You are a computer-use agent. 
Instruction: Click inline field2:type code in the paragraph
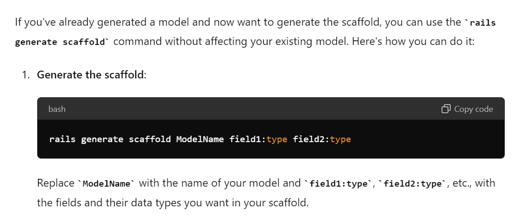click(412, 184)
